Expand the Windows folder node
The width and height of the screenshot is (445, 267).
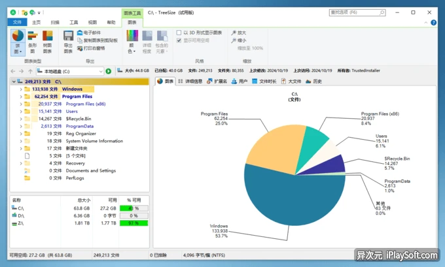coord(21,89)
